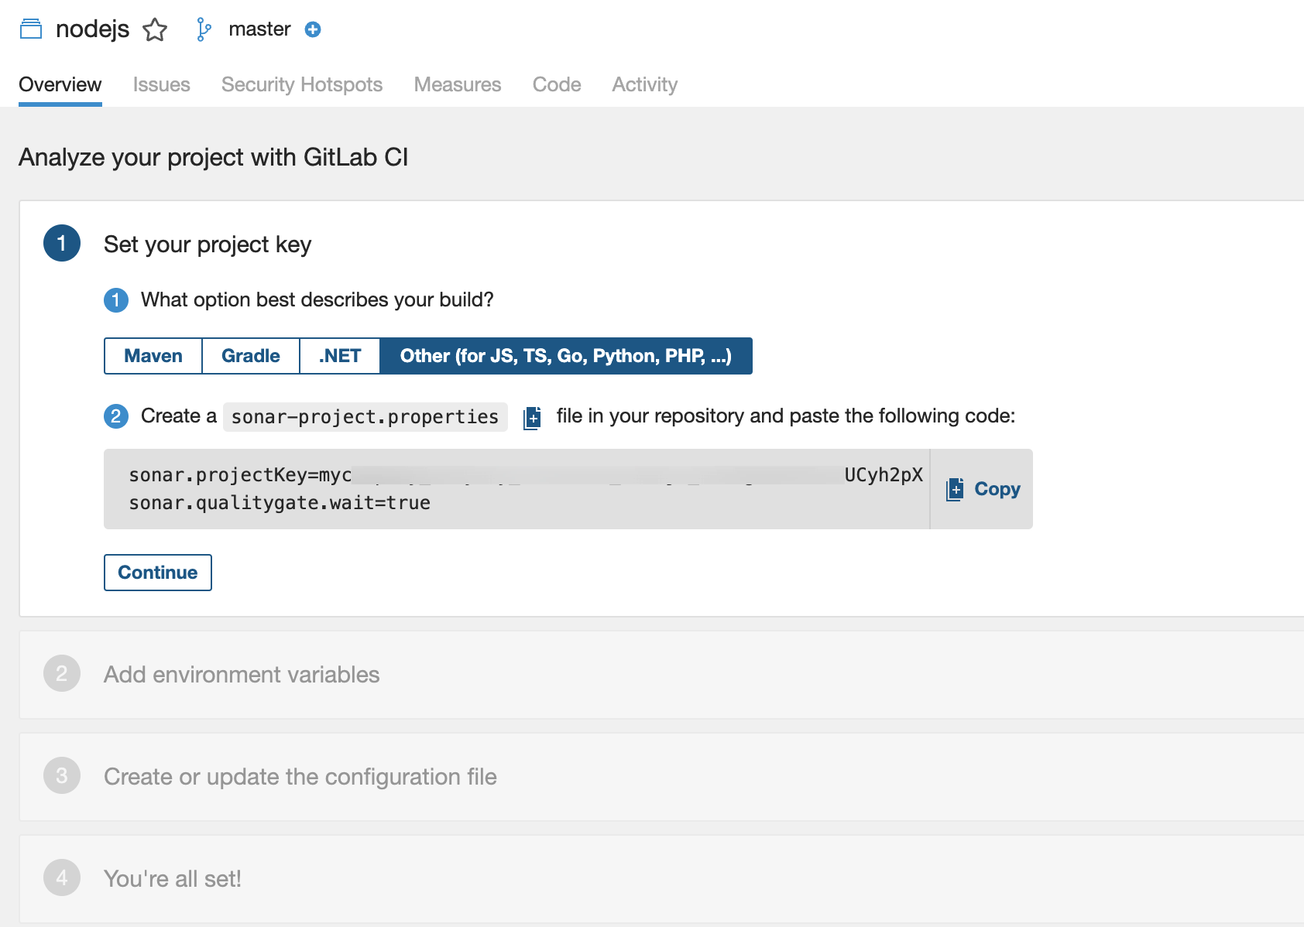Open the Issues tab
This screenshot has height=927, width=1304.
(161, 84)
